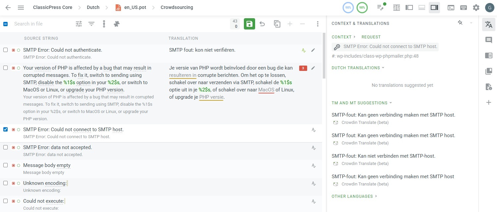The height and width of the screenshot is (212, 497).
Task: Open the funnel filter for strings
Action: pyautogui.click(x=91, y=24)
